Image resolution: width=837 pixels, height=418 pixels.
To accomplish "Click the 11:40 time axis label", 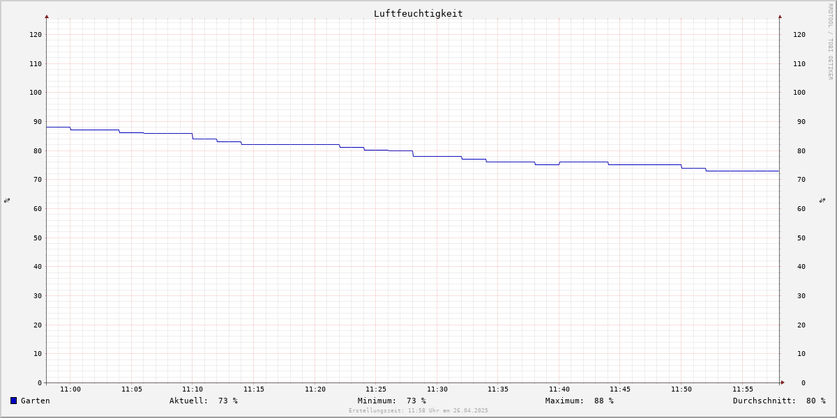I will 559,389.
